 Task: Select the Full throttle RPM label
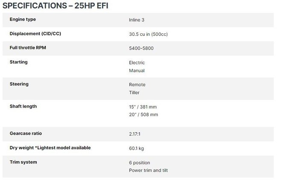(28, 48)
